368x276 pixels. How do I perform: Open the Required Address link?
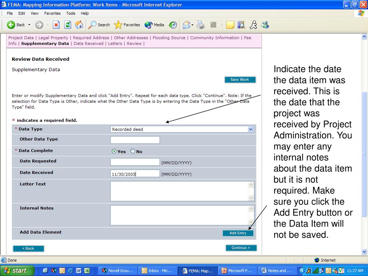91,38
